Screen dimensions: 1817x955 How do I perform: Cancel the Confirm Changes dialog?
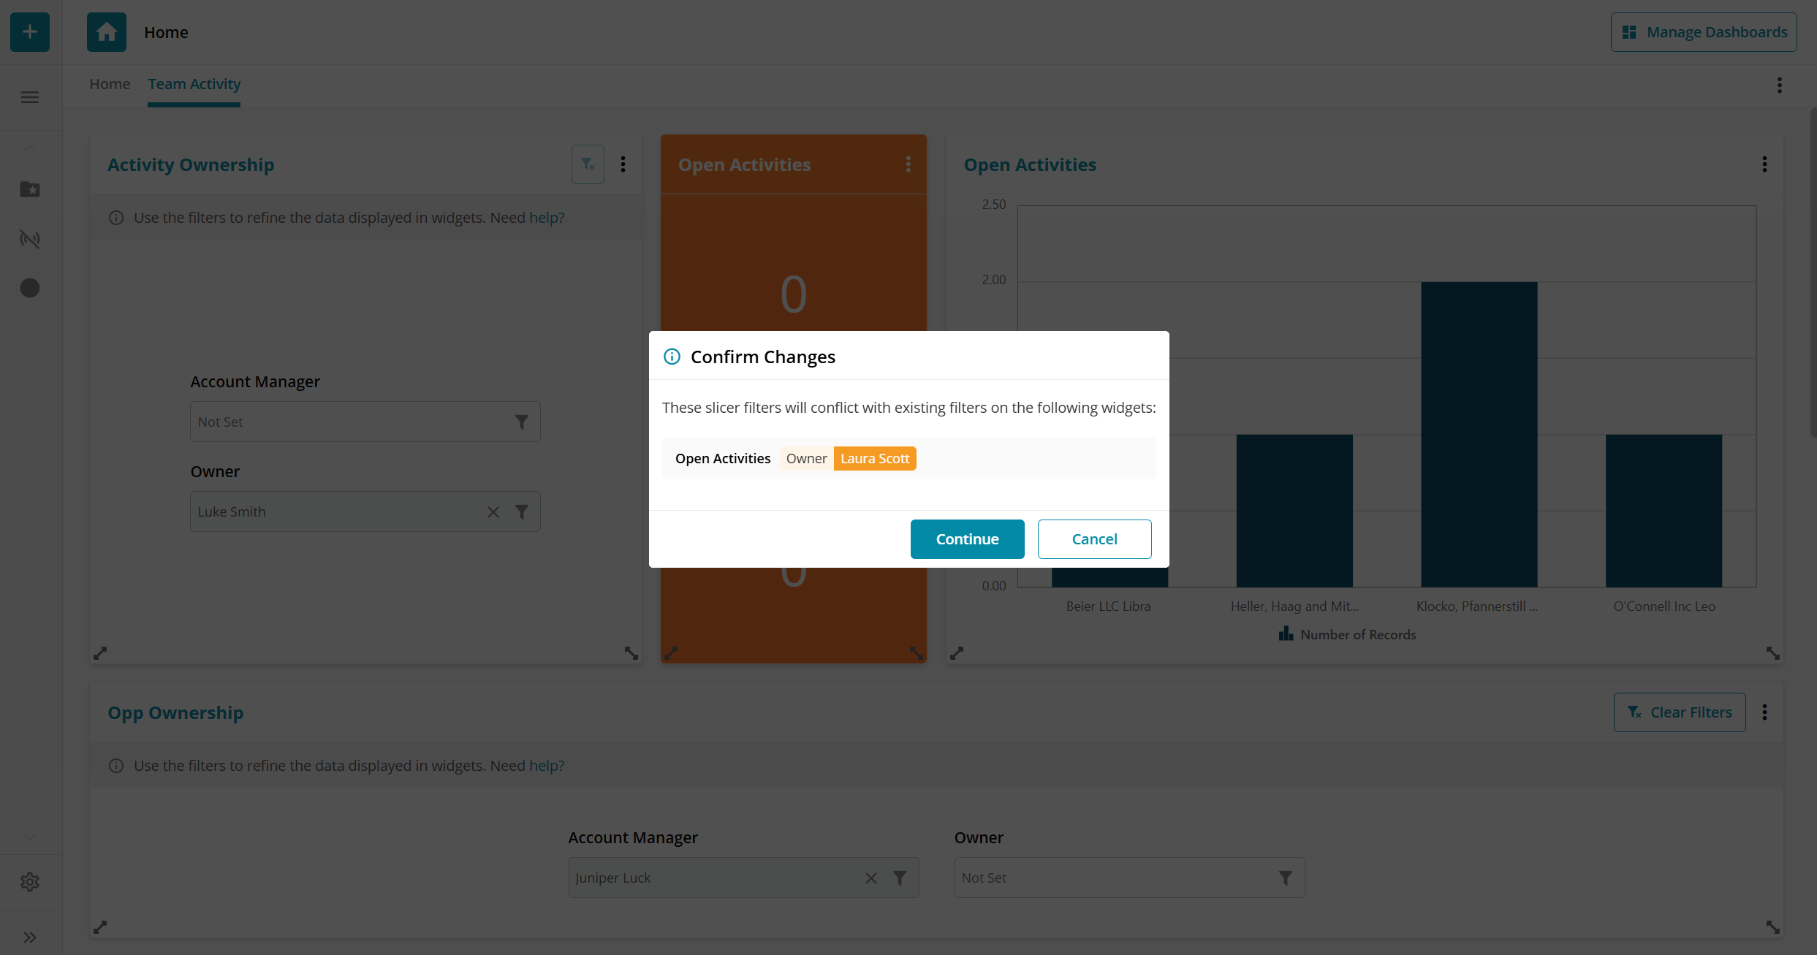coord(1094,539)
